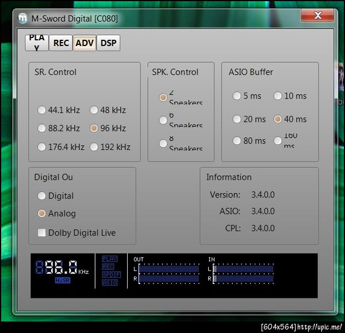Click the REC status indicator

[x=108, y=267]
